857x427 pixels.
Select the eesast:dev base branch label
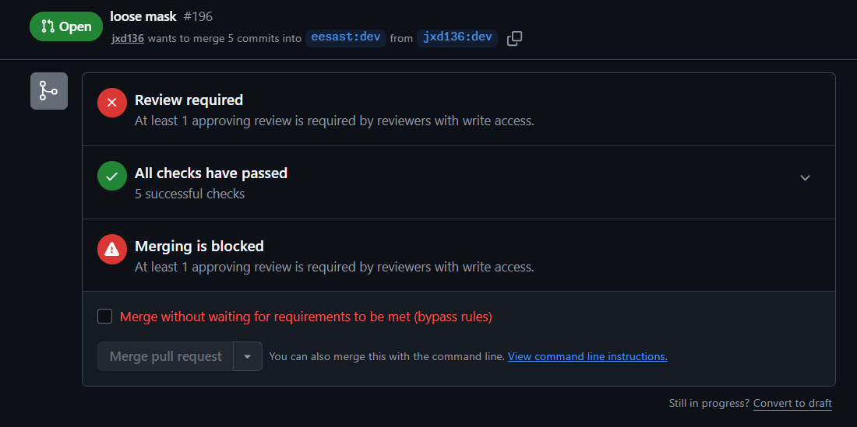pyautogui.click(x=346, y=38)
